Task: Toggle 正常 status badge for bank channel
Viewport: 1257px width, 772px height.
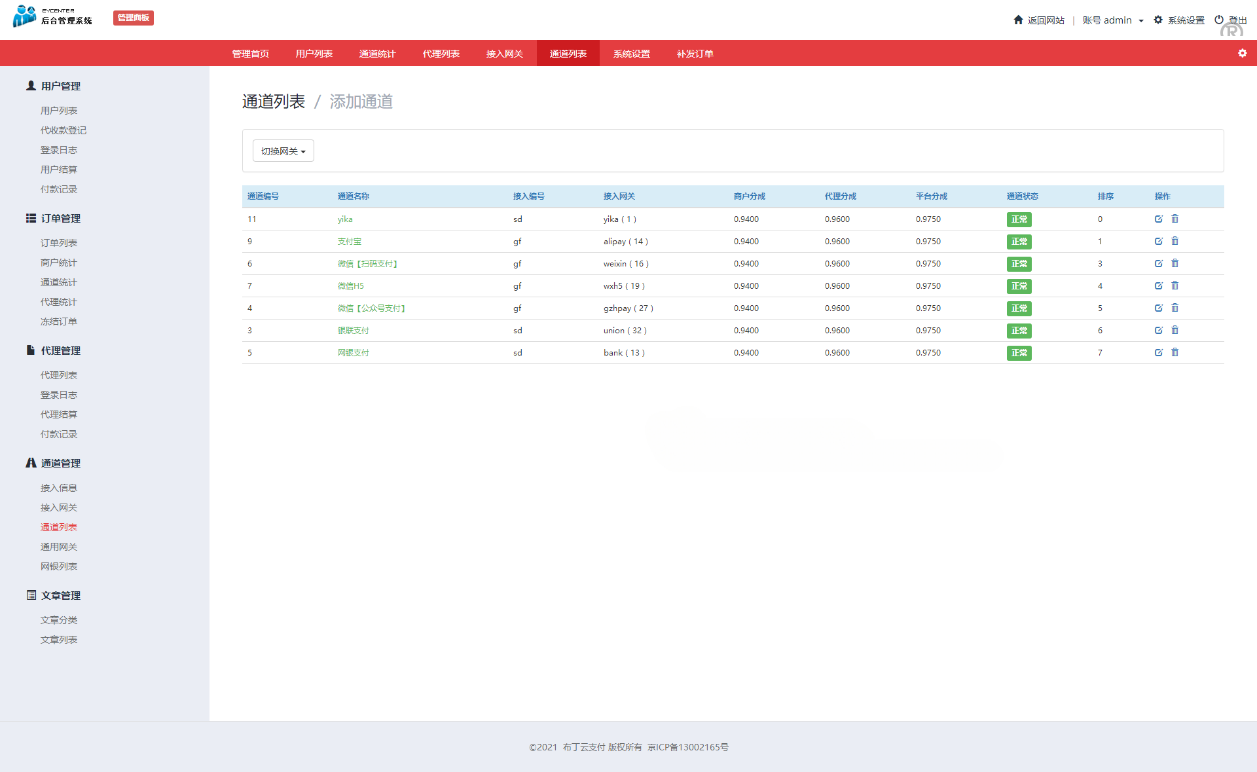Action: 1019,353
